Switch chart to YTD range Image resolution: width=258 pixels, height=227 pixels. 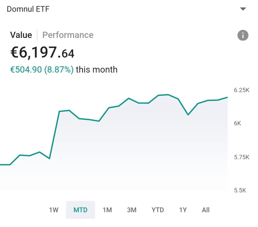point(158,210)
